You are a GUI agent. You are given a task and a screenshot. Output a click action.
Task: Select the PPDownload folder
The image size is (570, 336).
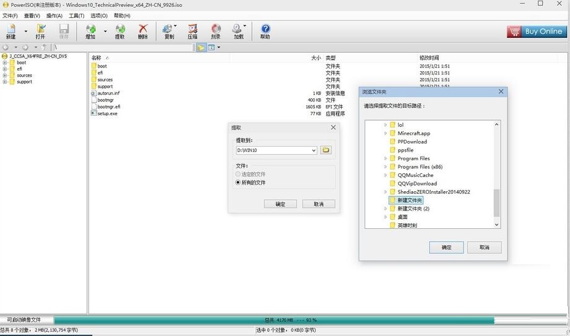[412, 142]
